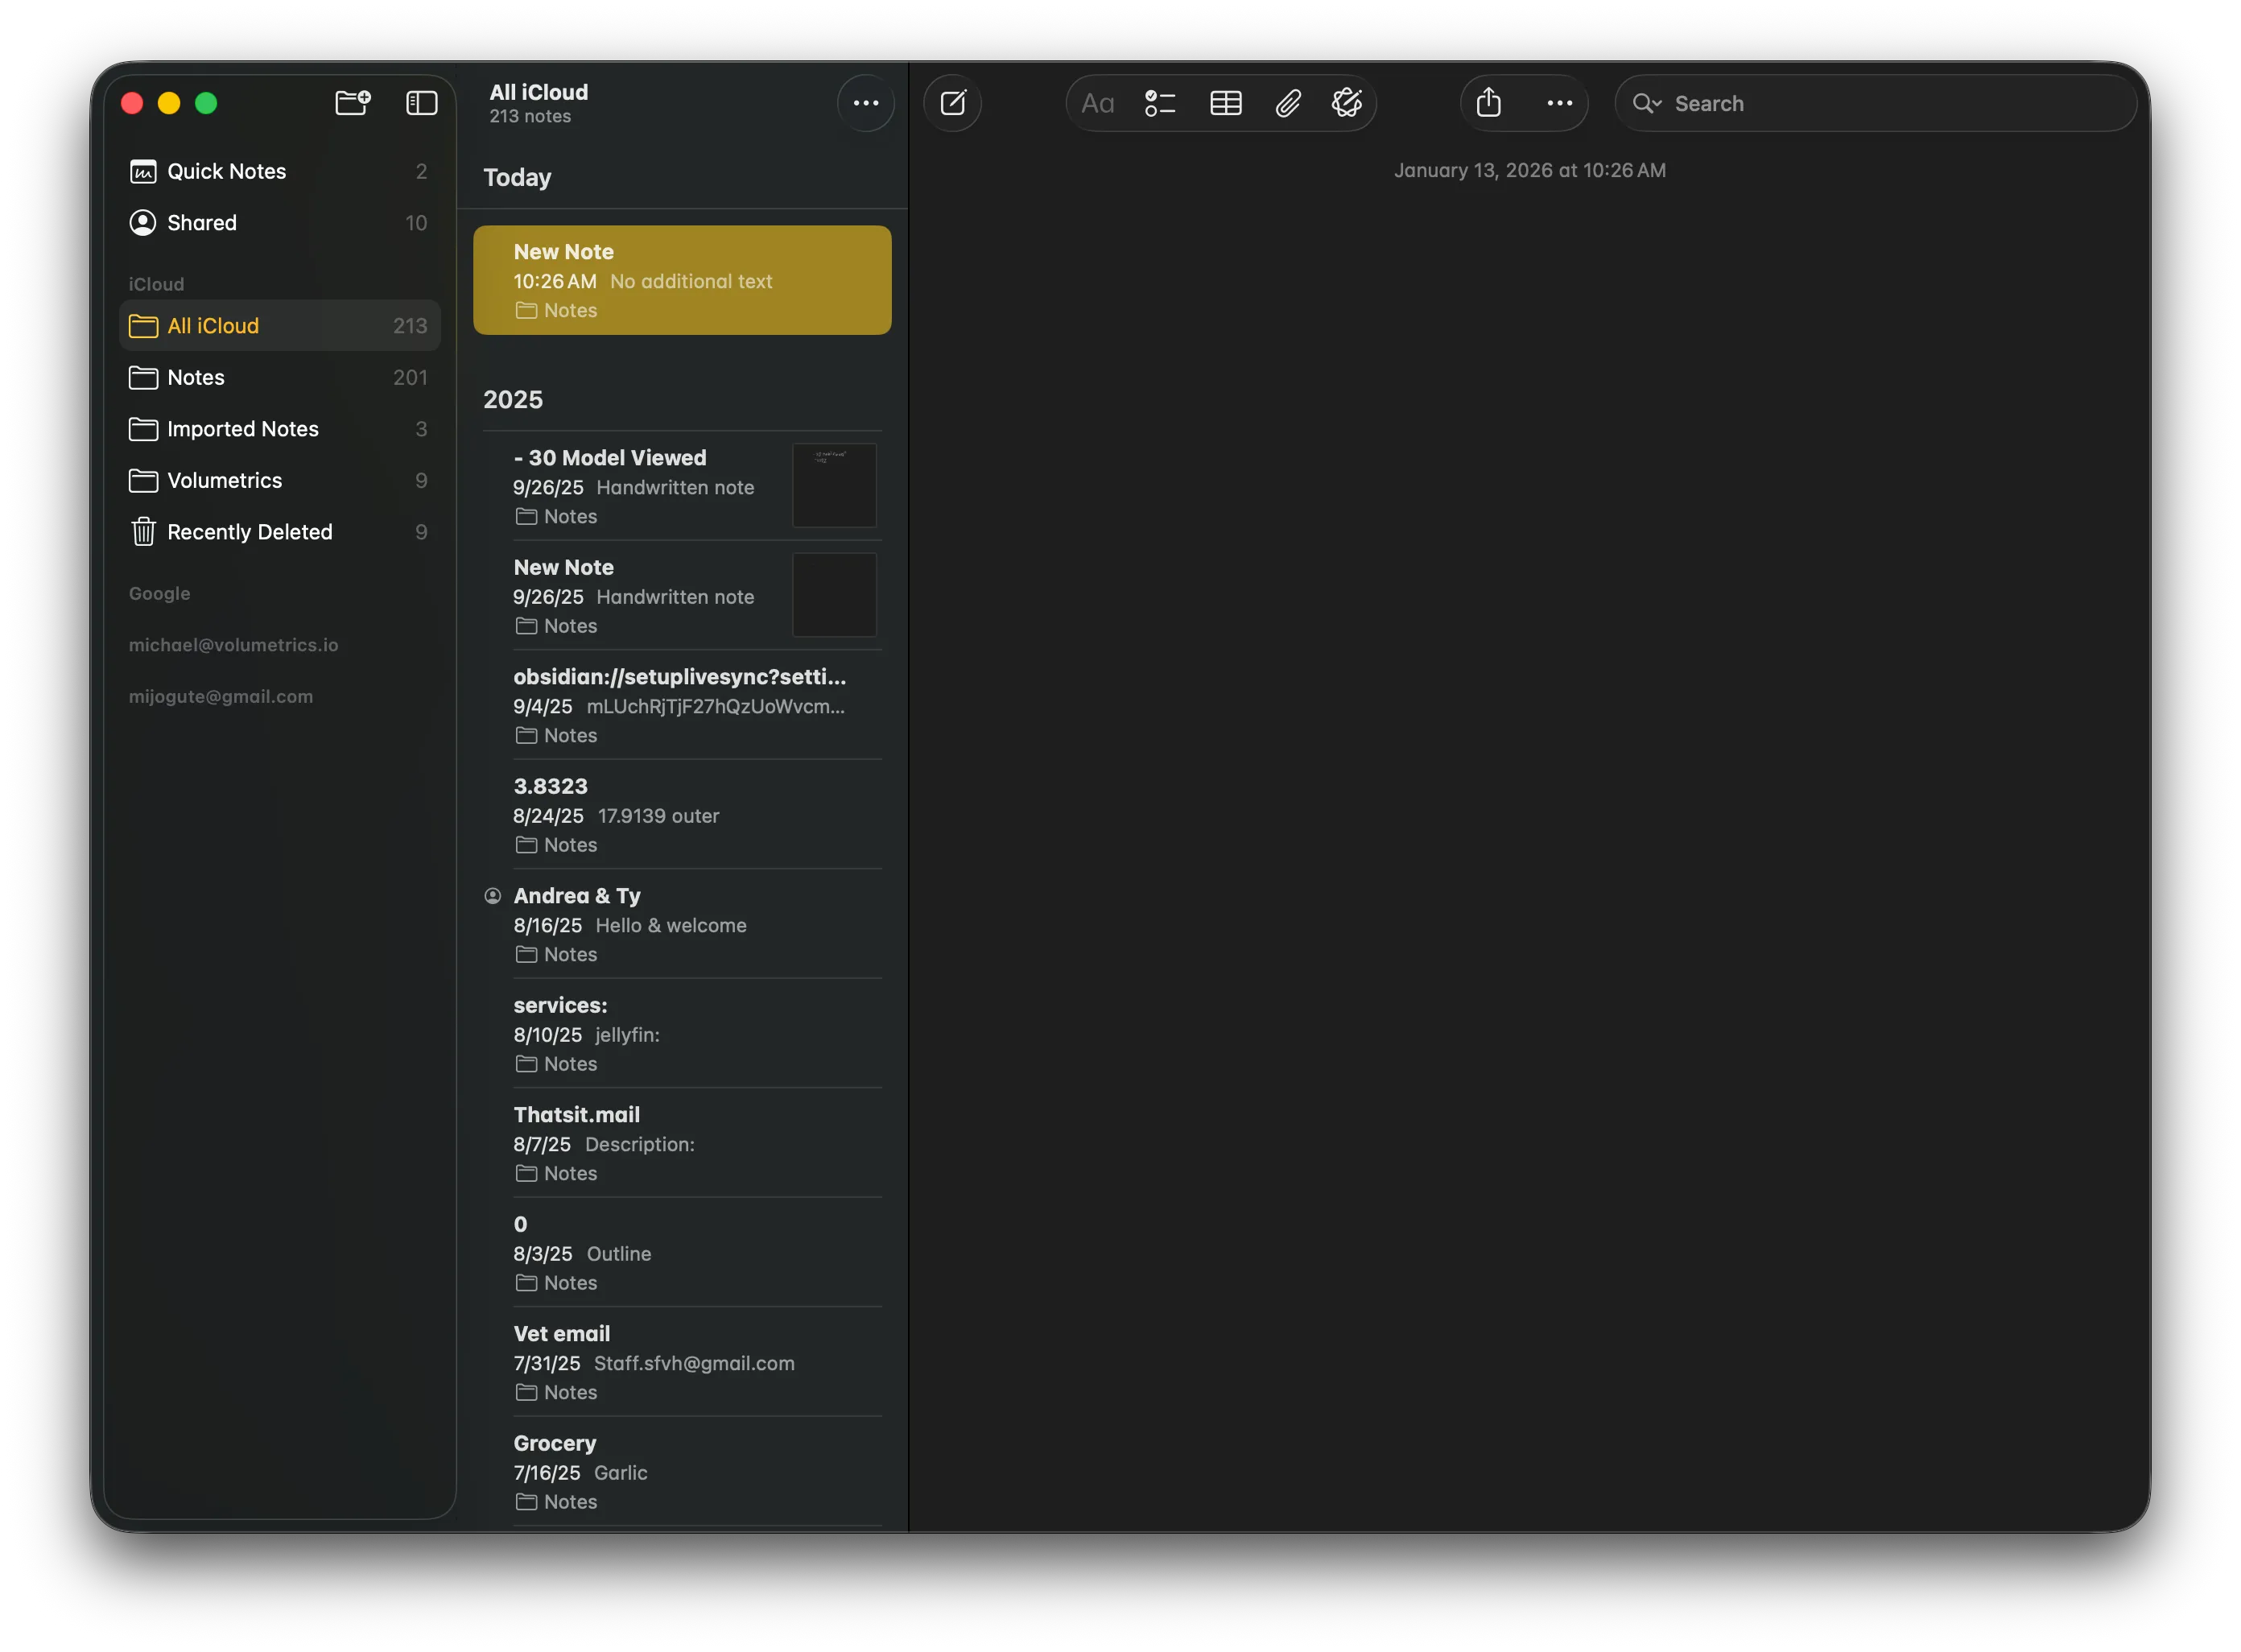
Task: Open the Grocery note from the list
Action: coord(680,1470)
